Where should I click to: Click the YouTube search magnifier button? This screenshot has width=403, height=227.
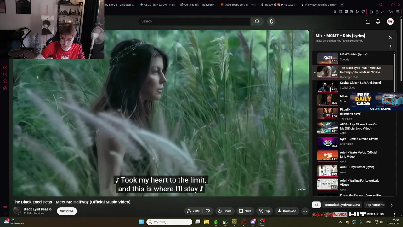pyautogui.click(x=257, y=21)
